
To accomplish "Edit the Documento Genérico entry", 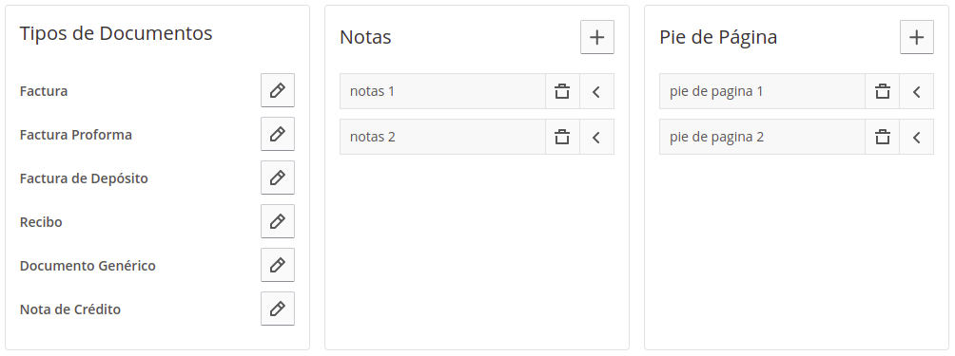I will coord(278,266).
